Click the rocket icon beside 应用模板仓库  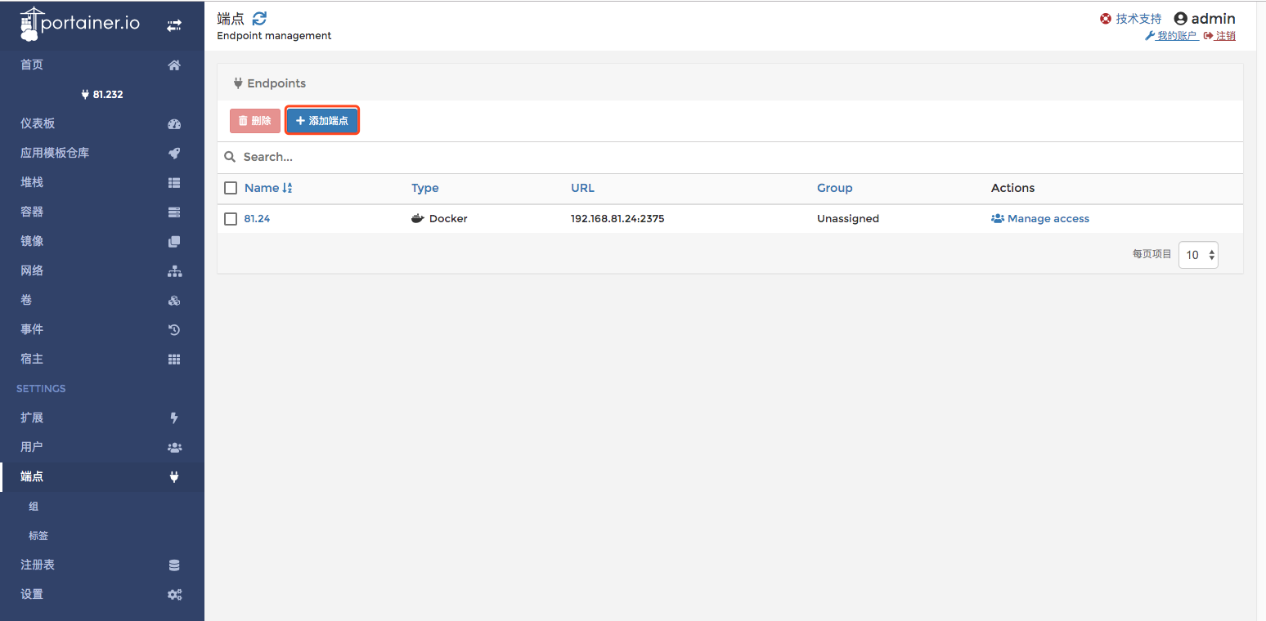coord(174,154)
